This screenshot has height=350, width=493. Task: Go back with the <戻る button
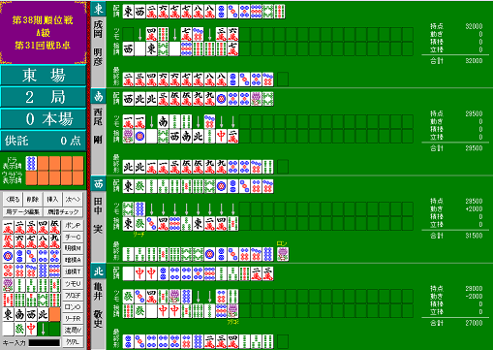click(13, 200)
